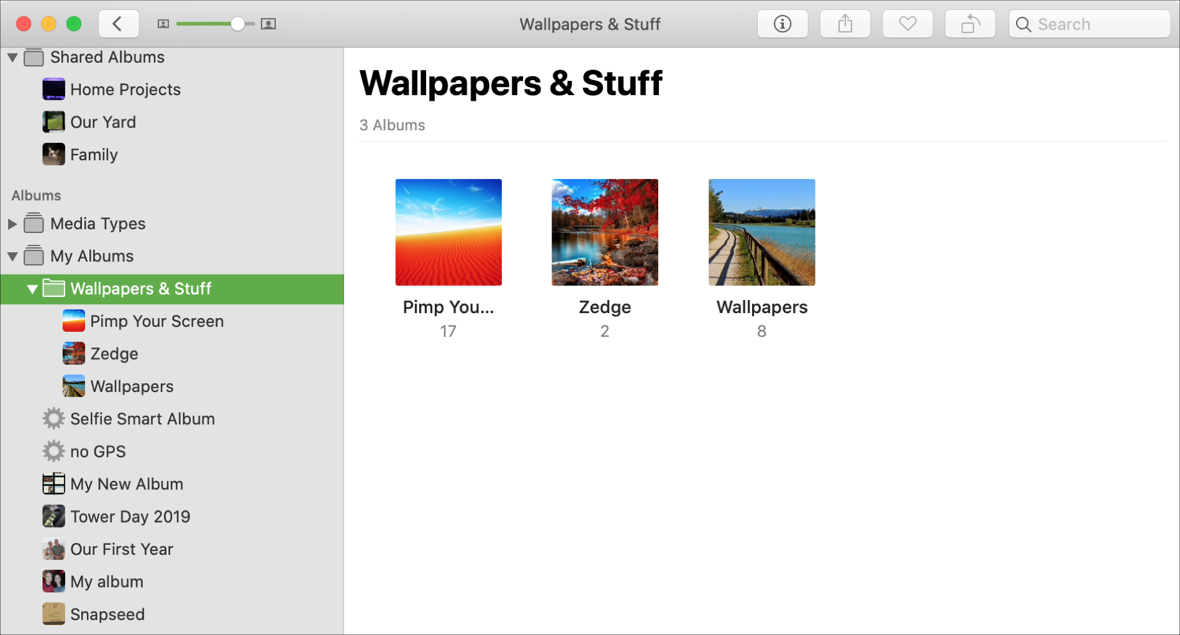Click the Favorite heart icon
The image size is (1180, 635).
[907, 24]
